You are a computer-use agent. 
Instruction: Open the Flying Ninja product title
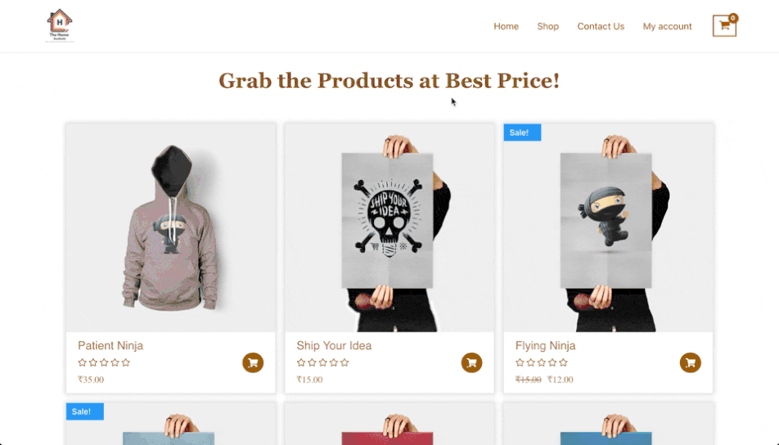(x=545, y=346)
